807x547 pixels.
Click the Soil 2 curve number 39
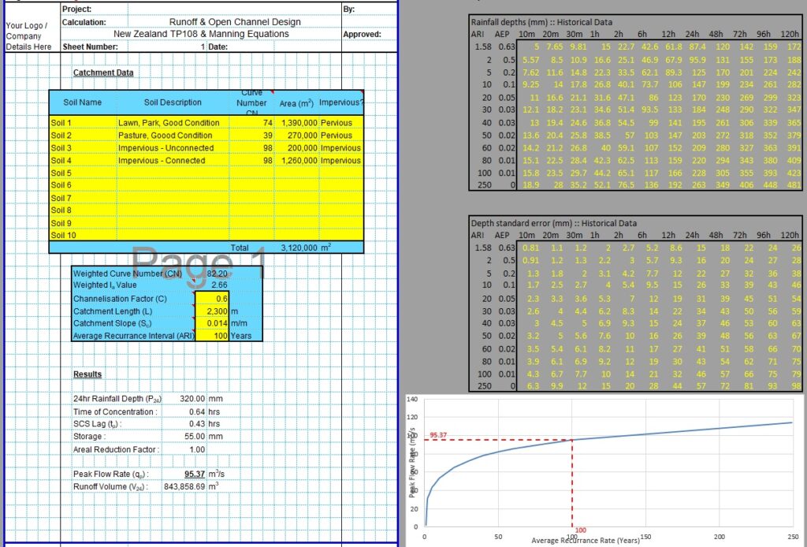258,136
